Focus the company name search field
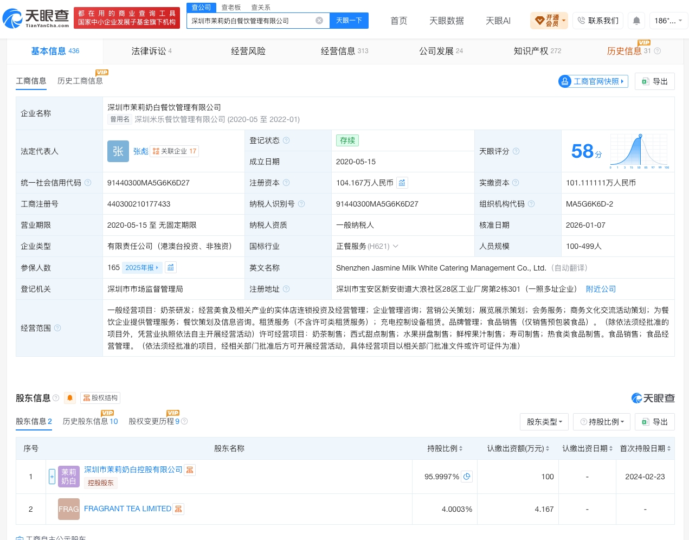Image resolution: width=689 pixels, height=540 pixels. pyautogui.click(x=252, y=21)
